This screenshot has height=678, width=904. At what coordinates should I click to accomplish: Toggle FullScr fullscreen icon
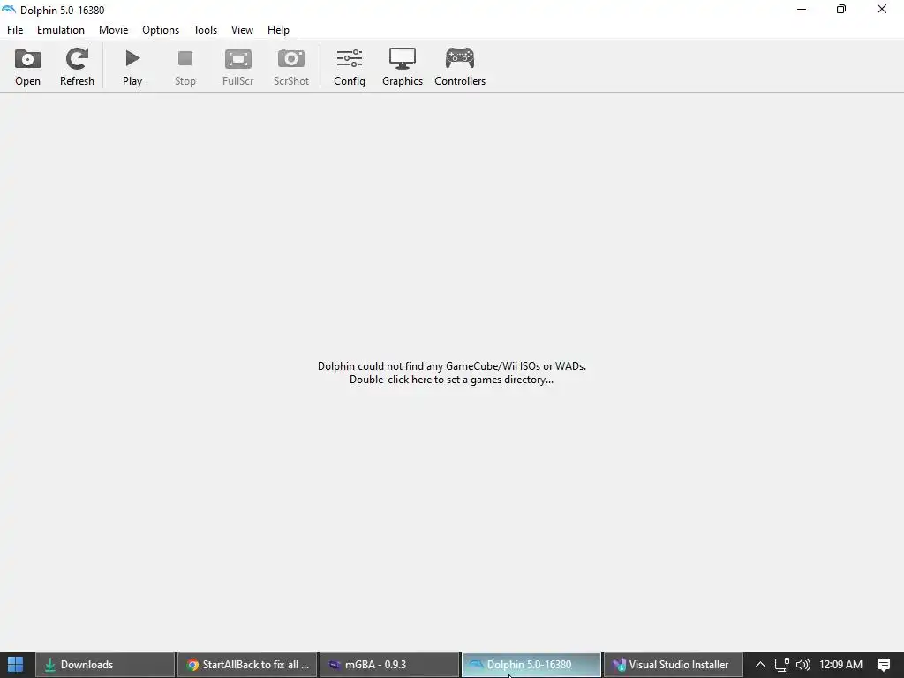[238, 59]
